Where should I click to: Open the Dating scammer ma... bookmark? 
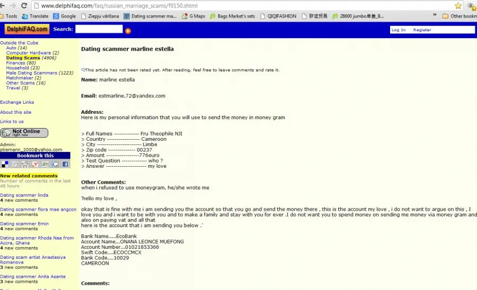(151, 16)
